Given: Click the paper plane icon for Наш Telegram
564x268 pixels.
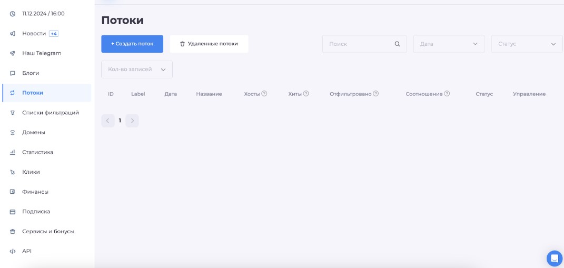Looking at the screenshot, I should [x=13, y=53].
